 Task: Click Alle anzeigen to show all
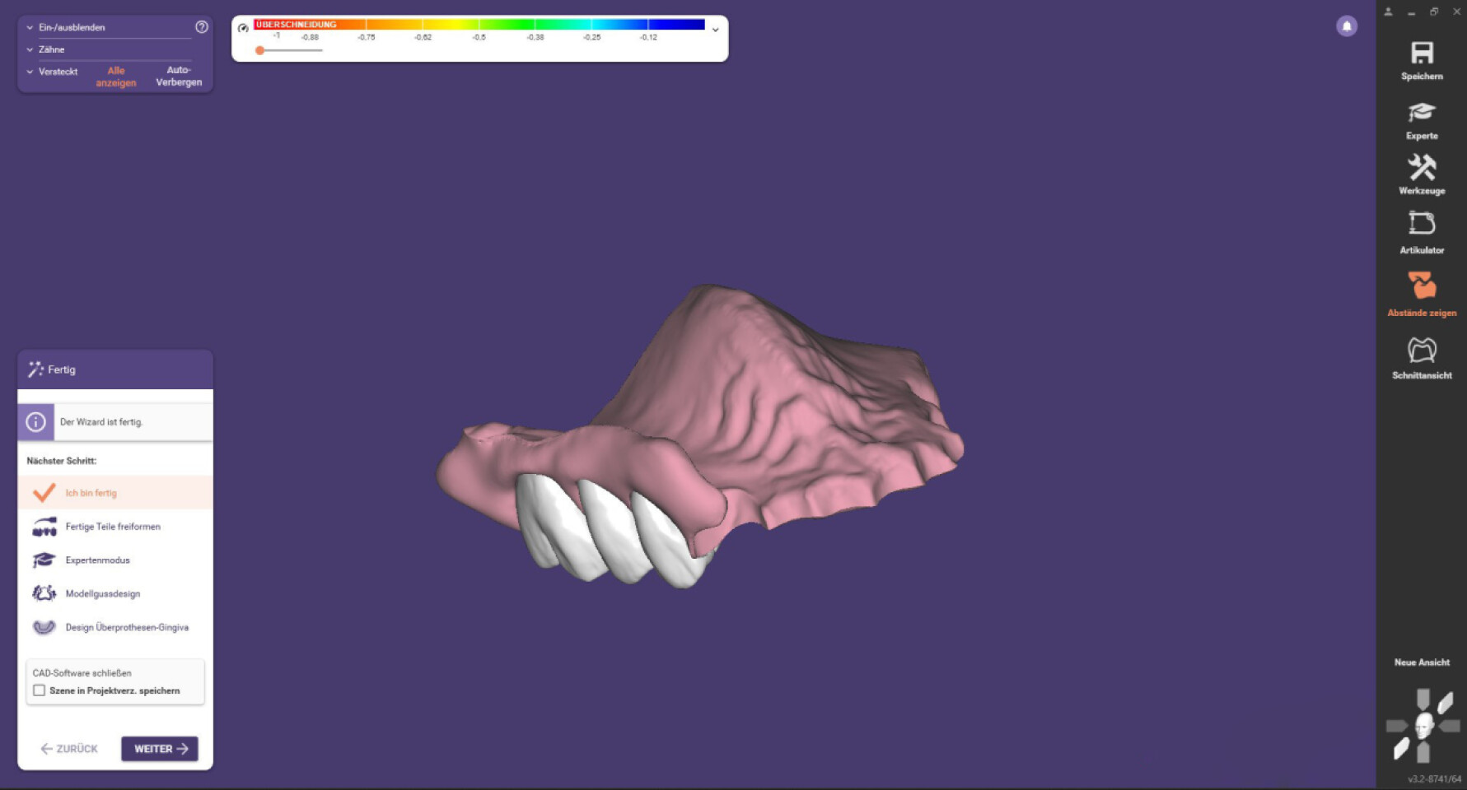tap(116, 77)
